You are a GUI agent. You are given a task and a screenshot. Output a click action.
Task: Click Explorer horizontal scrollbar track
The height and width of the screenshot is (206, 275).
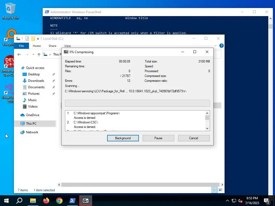140,185
